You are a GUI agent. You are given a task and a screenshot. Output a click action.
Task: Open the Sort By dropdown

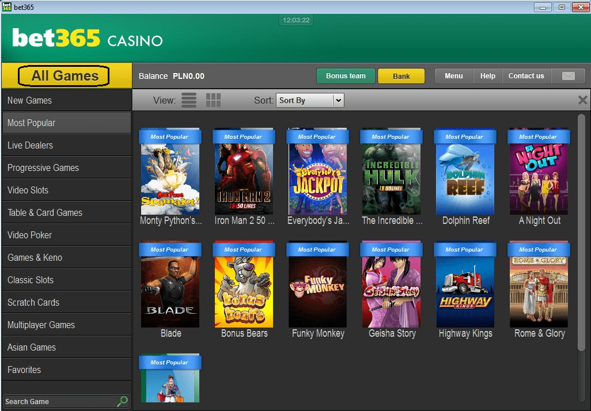click(310, 100)
